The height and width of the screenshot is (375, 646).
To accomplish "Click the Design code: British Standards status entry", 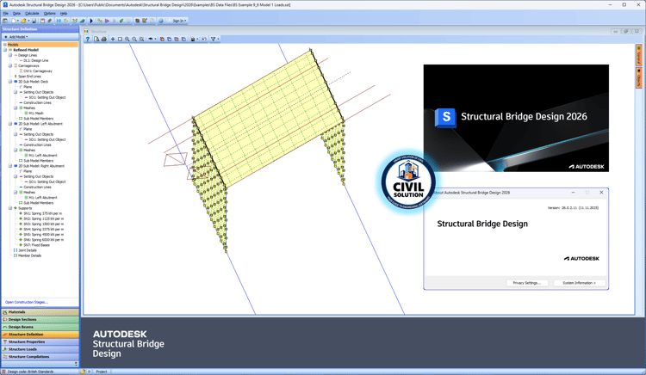I will coord(30,372).
